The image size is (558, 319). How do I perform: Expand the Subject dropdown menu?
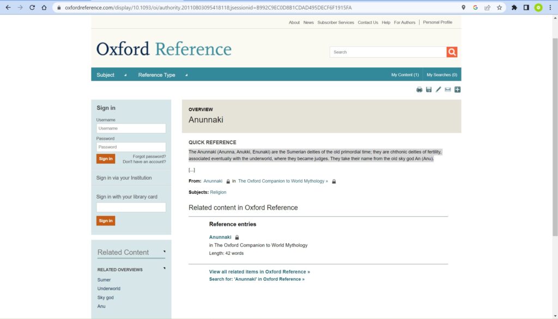coord(111,75)
